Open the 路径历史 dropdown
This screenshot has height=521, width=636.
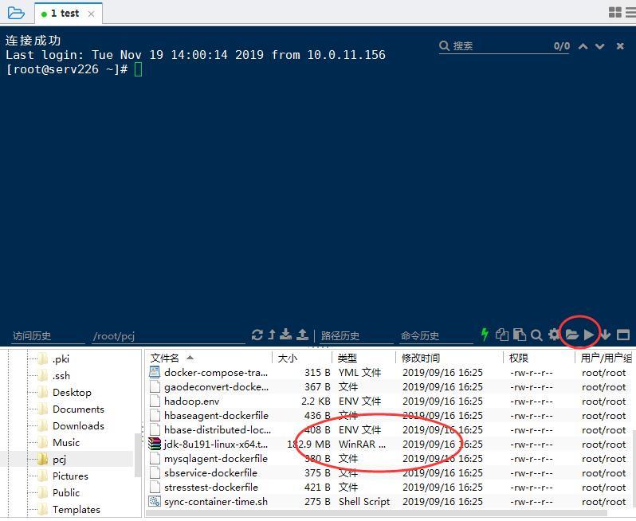pyautogui.click(x=356, y=336)
